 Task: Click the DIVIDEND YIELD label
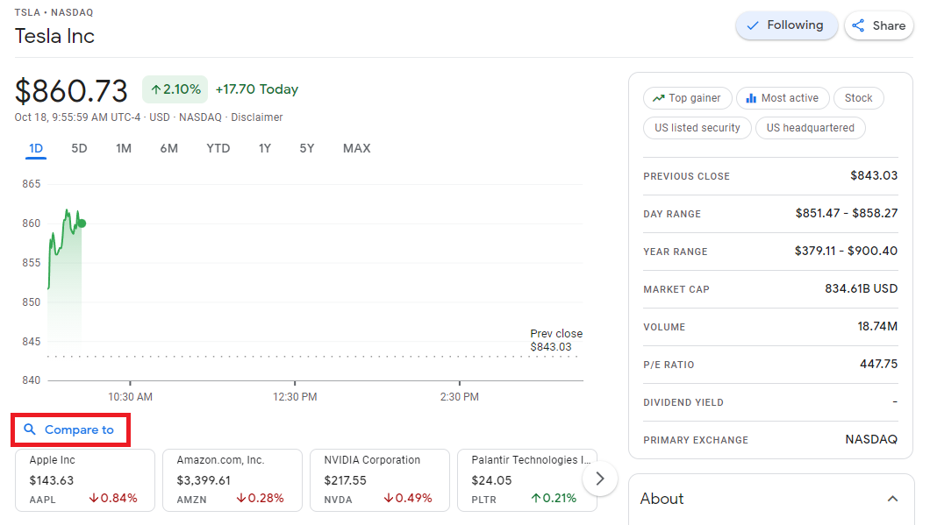[x=683, y=402]
